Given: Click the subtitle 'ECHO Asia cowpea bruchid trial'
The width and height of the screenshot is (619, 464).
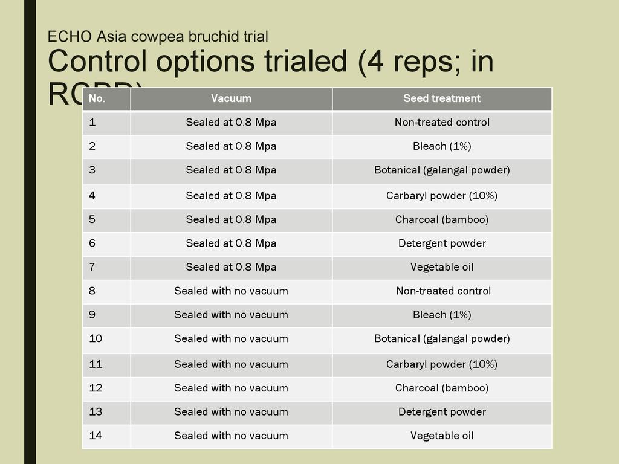Looking at the screenshot, I should coord(158,36).
